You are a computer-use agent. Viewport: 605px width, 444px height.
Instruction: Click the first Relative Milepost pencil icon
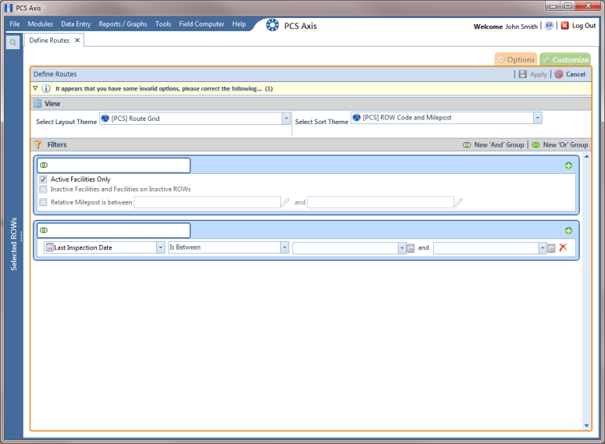[285, 202]
